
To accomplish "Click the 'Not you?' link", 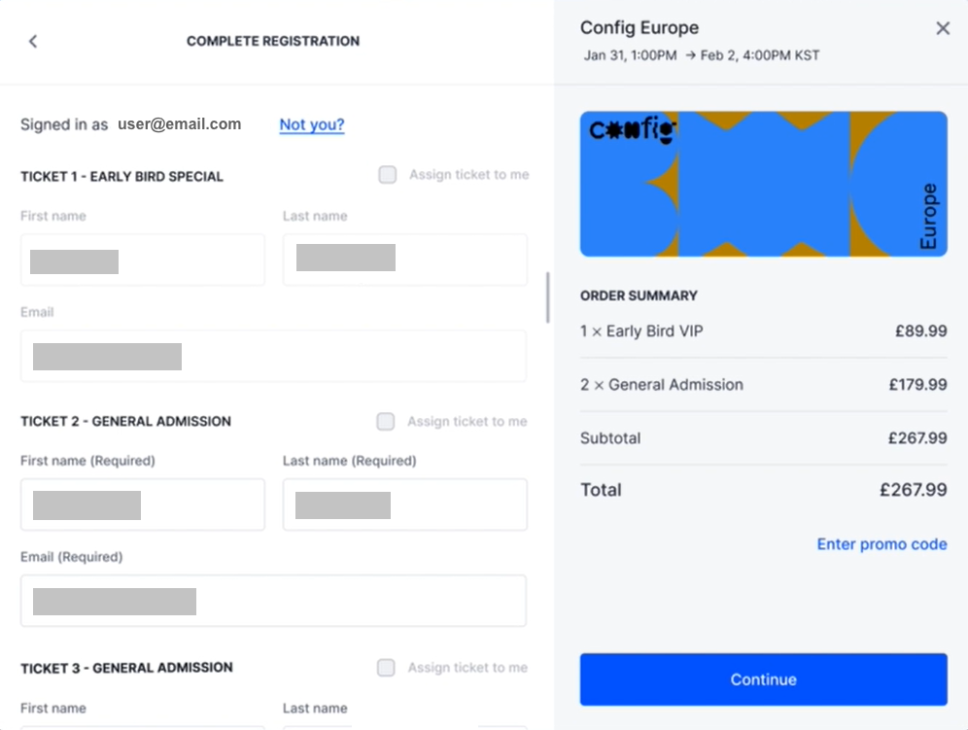I will point(312,124).
